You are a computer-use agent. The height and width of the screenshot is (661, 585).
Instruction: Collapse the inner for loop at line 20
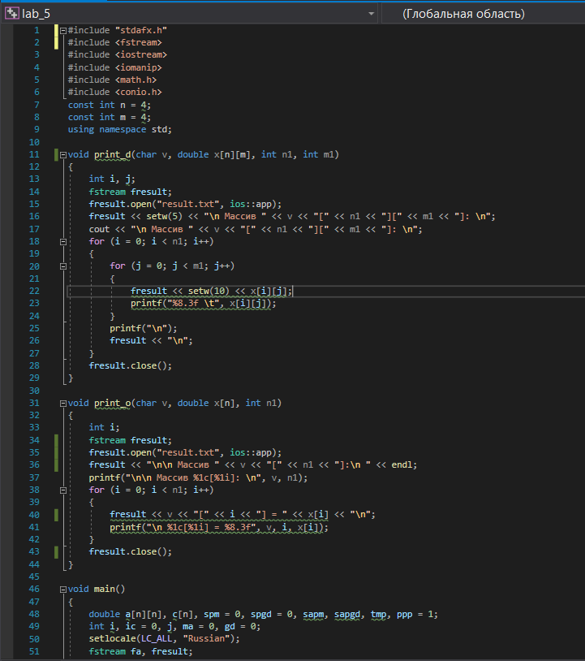(x=63, y=266)
